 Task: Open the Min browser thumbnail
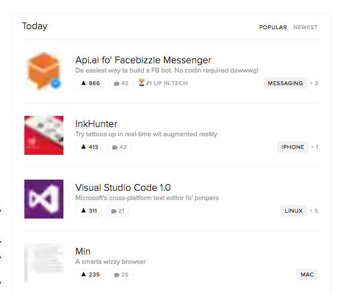[44, 263]
